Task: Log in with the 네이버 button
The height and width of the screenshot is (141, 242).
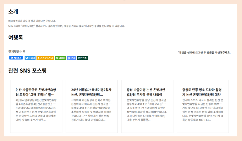Action: coord(60,58)
